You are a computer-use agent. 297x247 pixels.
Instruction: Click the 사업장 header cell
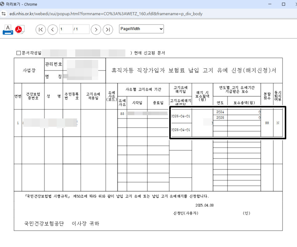29,70
